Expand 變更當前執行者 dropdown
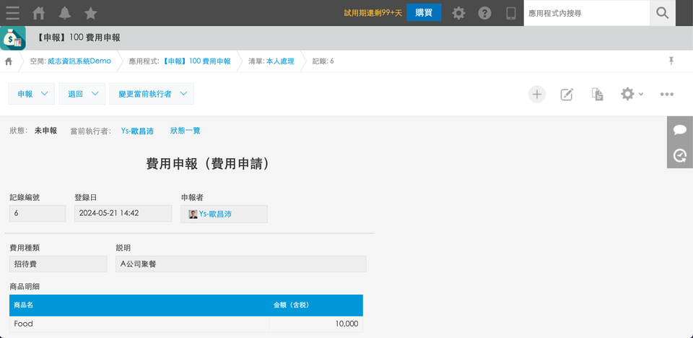Viewport: 693px width, 338px height. point(152,94)
